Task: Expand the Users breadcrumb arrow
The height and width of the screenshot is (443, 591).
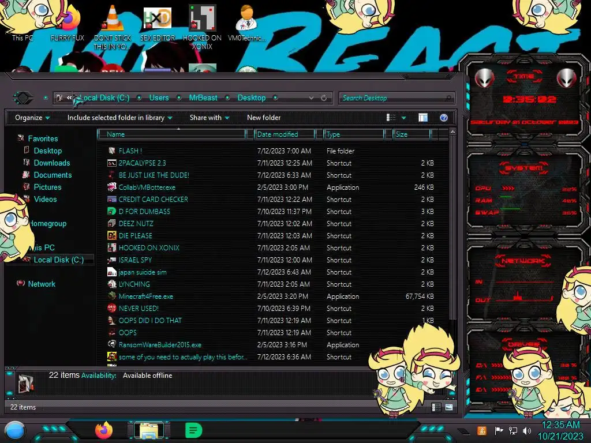Action: pos(179,98)
